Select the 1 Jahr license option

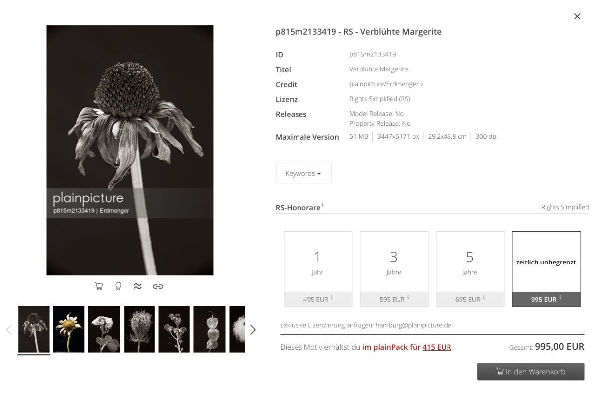318,269
